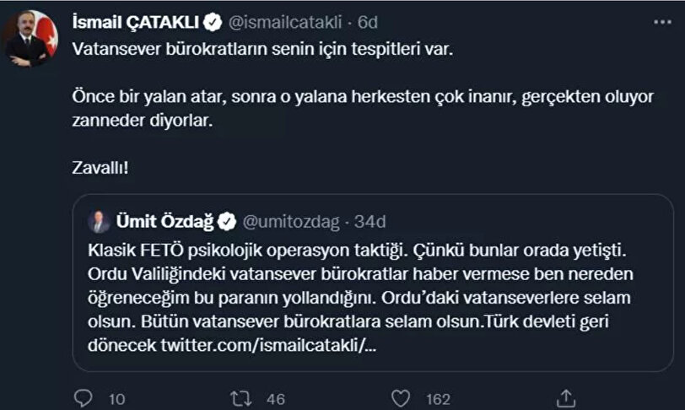The height and width of the screenshot is (410, 685).
Task: Click the like count of 162
Action: click(x=438, y=397)
